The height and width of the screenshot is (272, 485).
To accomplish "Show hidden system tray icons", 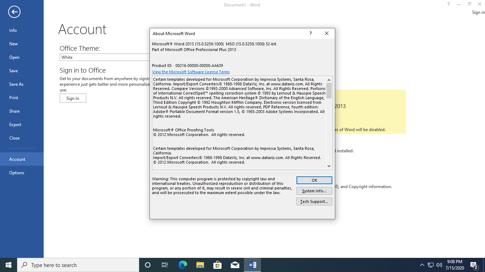I will click(422, 265).
